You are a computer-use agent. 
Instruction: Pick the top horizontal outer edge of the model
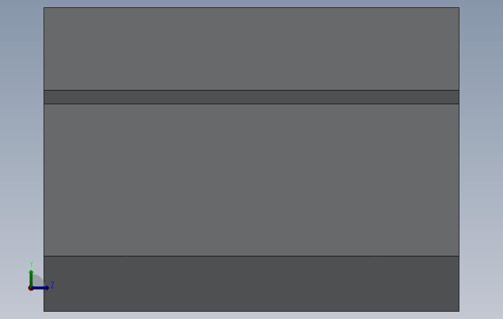(251, 8)
